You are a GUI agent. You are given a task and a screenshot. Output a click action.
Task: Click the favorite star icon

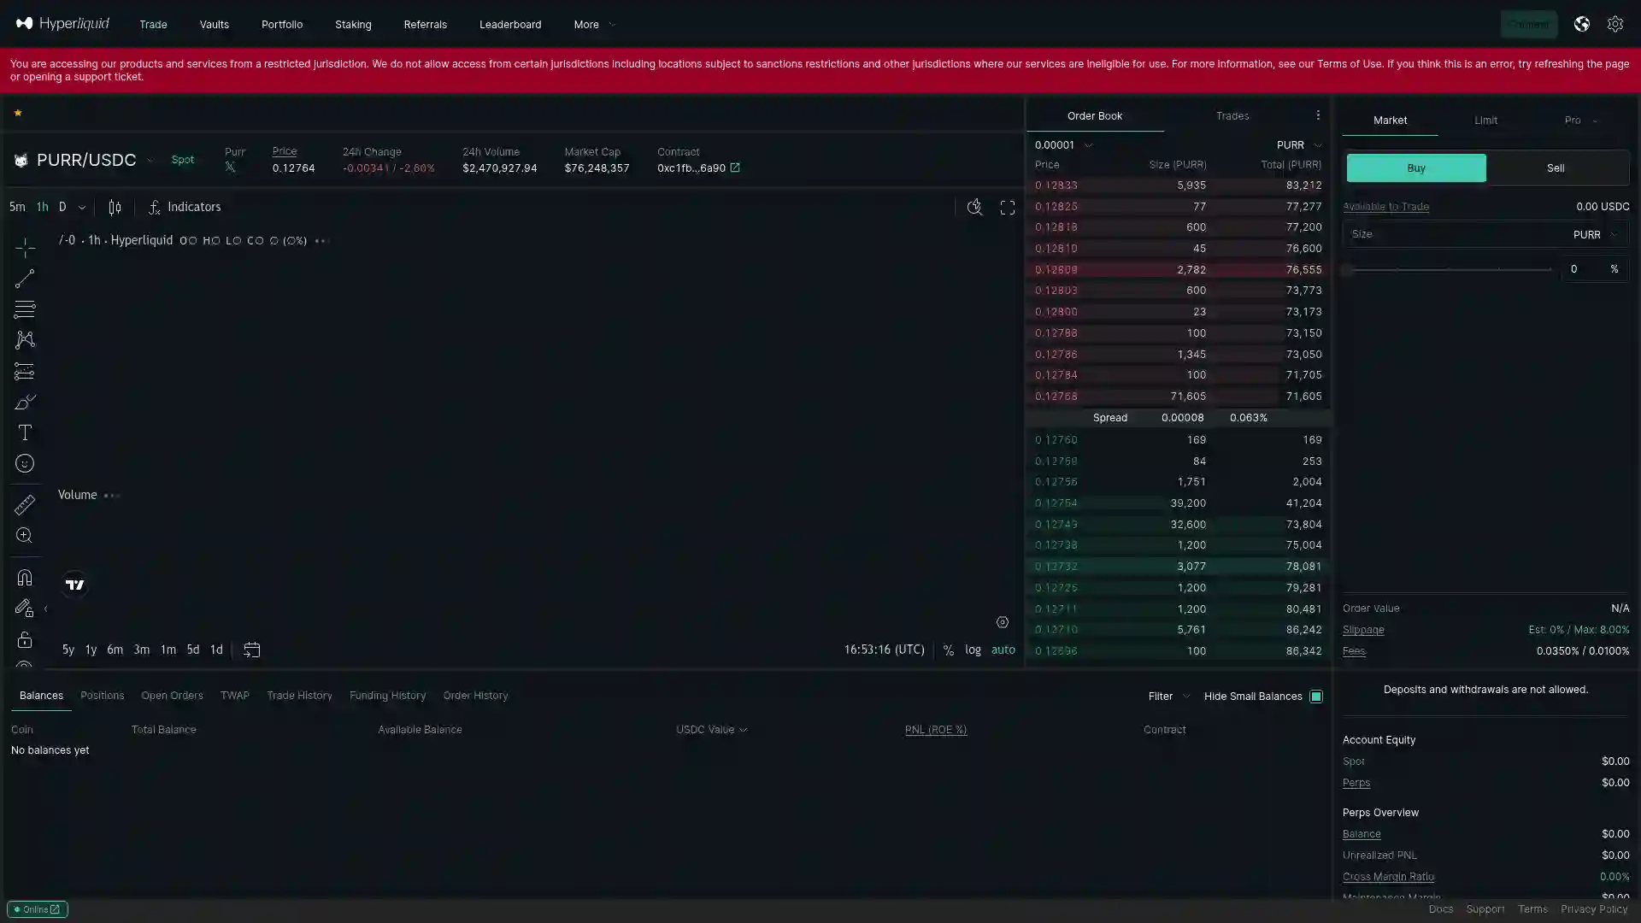[18, 113]
